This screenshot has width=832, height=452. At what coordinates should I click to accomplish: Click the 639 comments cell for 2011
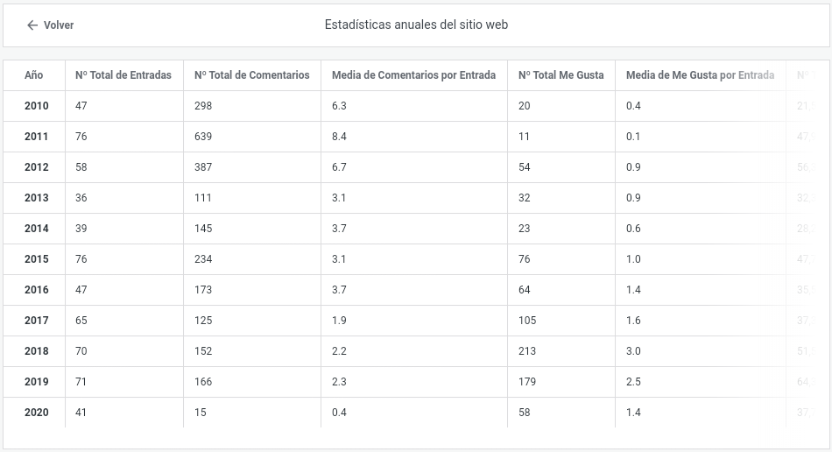click(x=203, y=137)
